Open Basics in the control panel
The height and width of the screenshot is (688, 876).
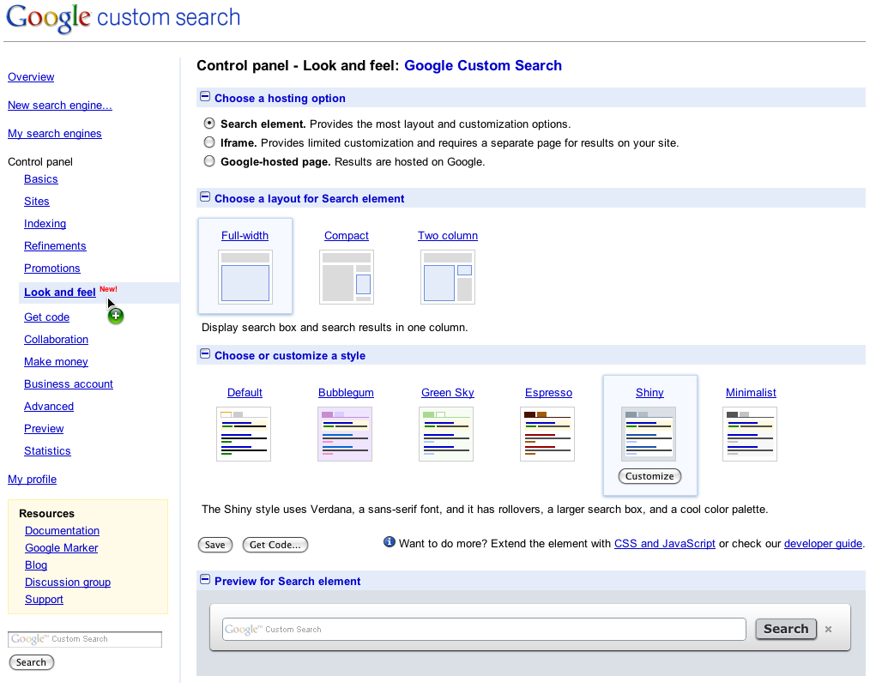41,179
